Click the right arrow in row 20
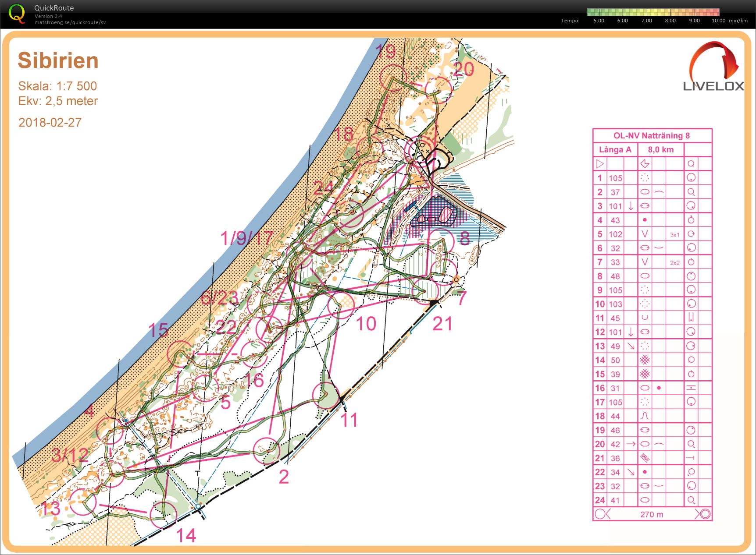This screenshot has height=555, width=756. tap(631, 444)
